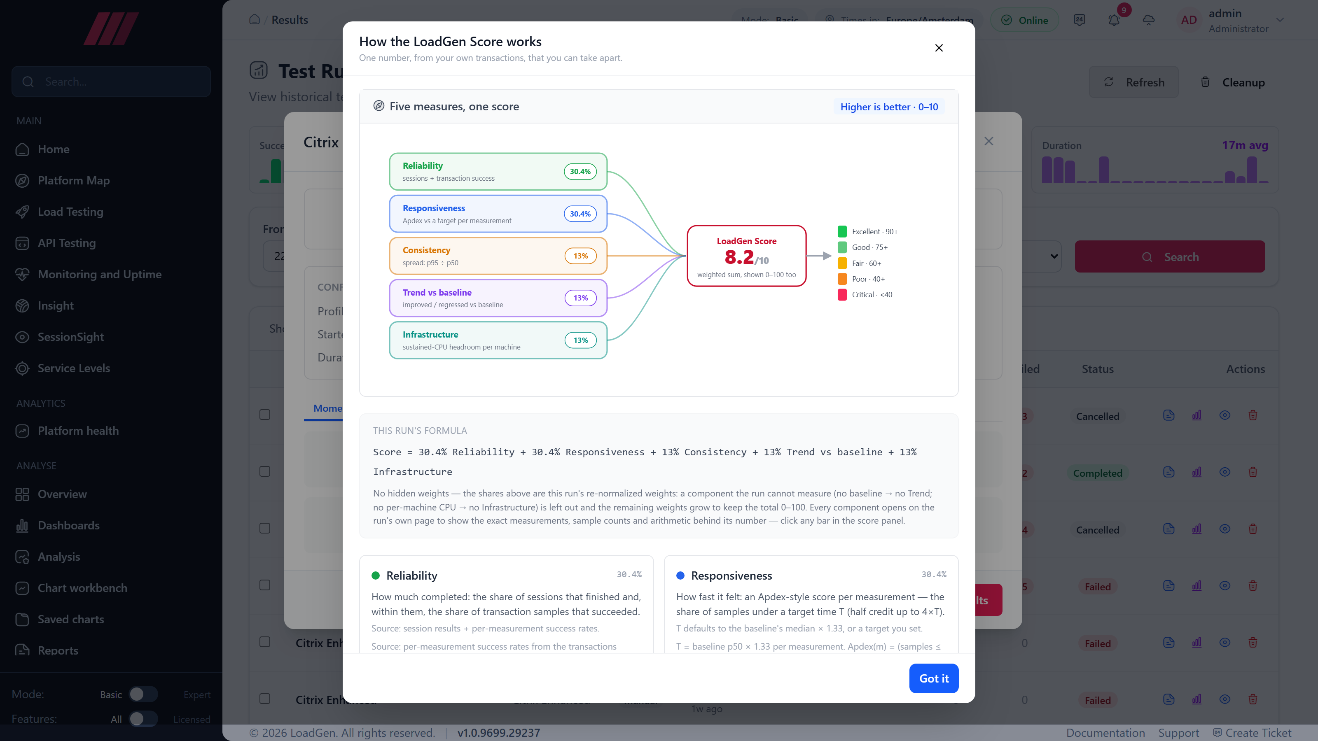Image resolution: width=1318 pixels, height=741 pixels.
Task: Toggle the Mode switch between Basic and Expert
Action: tap(143, 694)
